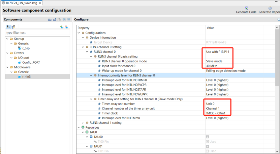Close the RL78F24_LIN_slave.scfg tab
Viewport: 280px width, 154px height.
point(40,3)
